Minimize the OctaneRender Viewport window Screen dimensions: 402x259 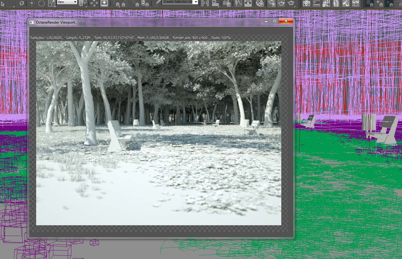click(266, 21)
